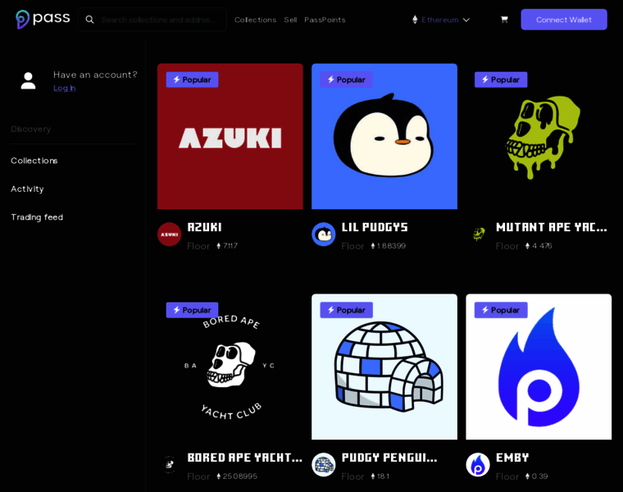The image size is (623, 492).
Task: Click the user avatar icon in sidebar
Action: (x=28, y=80)
